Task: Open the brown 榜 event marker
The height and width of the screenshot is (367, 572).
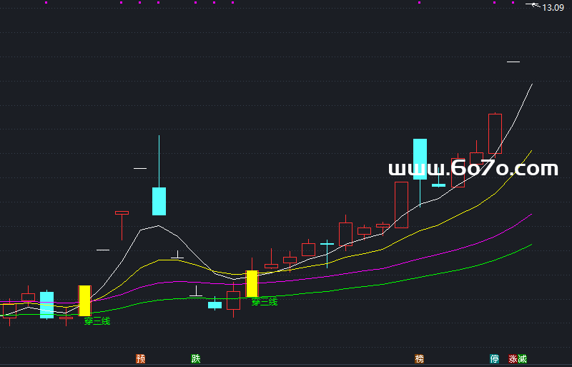Action: click(x=420, y=358)
